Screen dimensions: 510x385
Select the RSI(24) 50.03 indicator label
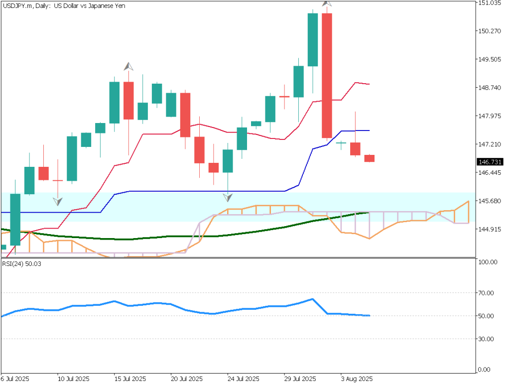click(21, 264)
